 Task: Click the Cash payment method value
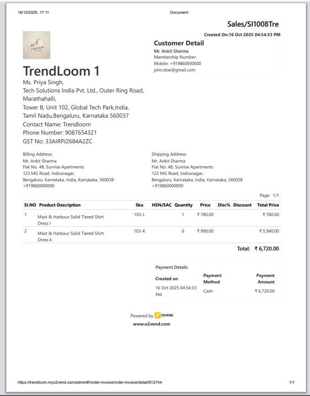208,291
